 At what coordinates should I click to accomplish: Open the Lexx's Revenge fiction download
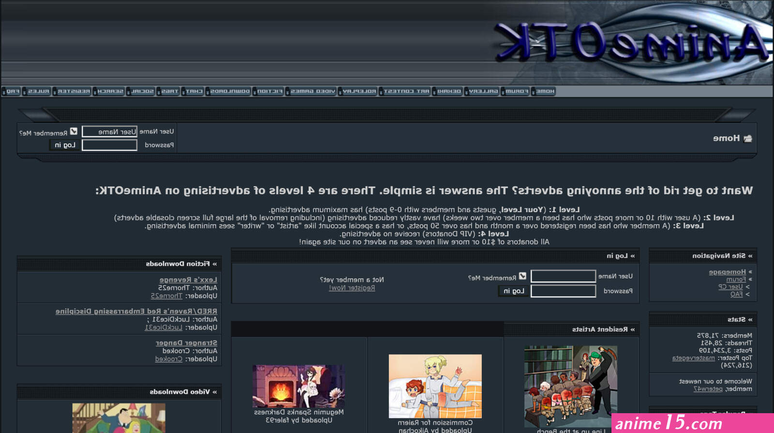pyautogui.click(x=188, y=280)
